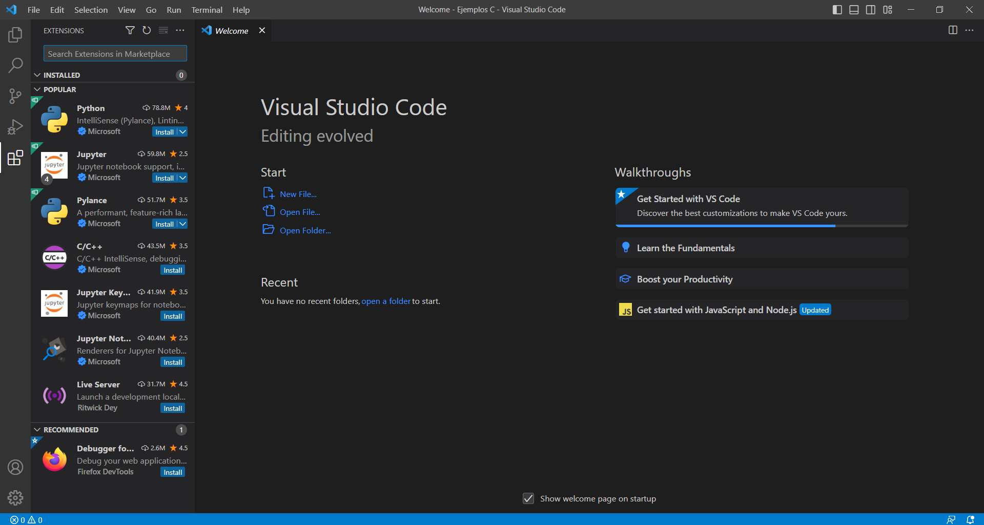
Task: Open the Manage gear icon
Action: tap(15, 497)
